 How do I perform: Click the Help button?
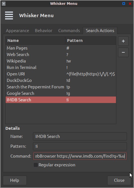tap(15, 180)
